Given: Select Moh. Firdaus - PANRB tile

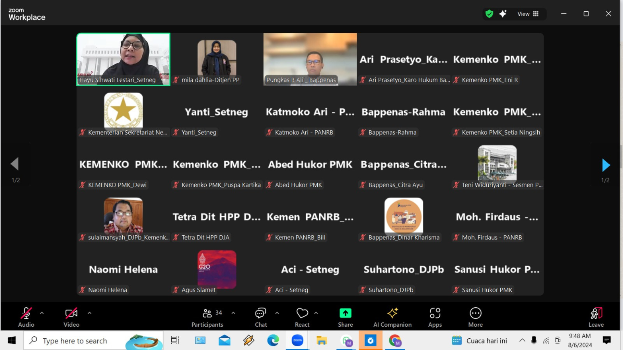Looking at the screenshot, I should pos(497,217).
